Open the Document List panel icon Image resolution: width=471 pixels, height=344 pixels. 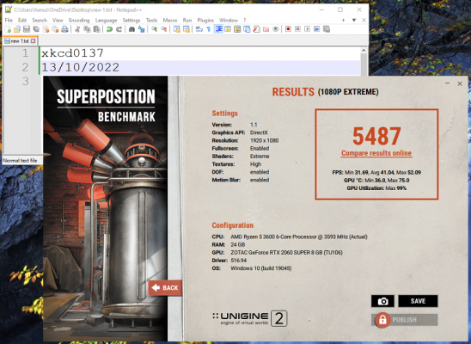[247, 29]
